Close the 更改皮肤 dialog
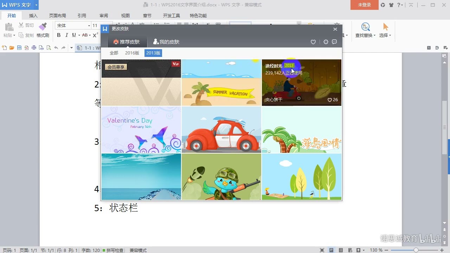 click(x=335, y=29)
